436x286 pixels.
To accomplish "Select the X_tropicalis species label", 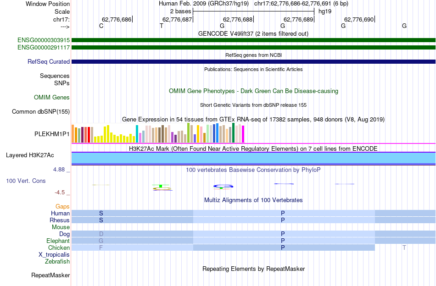I will click(54, 255).
